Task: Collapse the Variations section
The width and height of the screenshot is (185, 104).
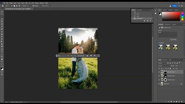Action: tap(159, 43)
